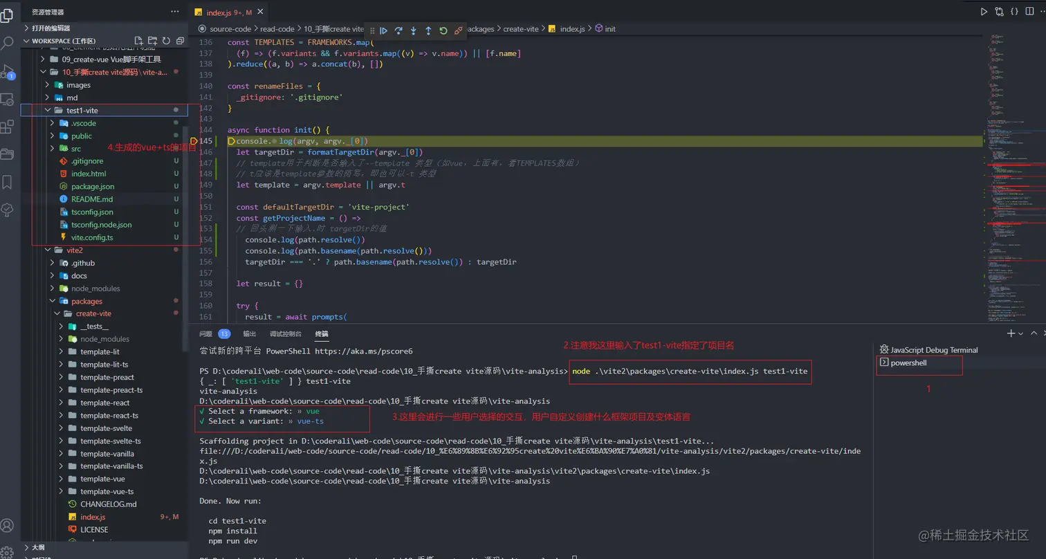The height and width of the screenshot is (559, 1046).
Task: Open the Accounts menu in activity bar
Action: (x=8, y=526)
